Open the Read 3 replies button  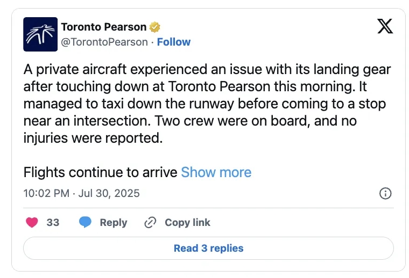[x=208, y=248]
